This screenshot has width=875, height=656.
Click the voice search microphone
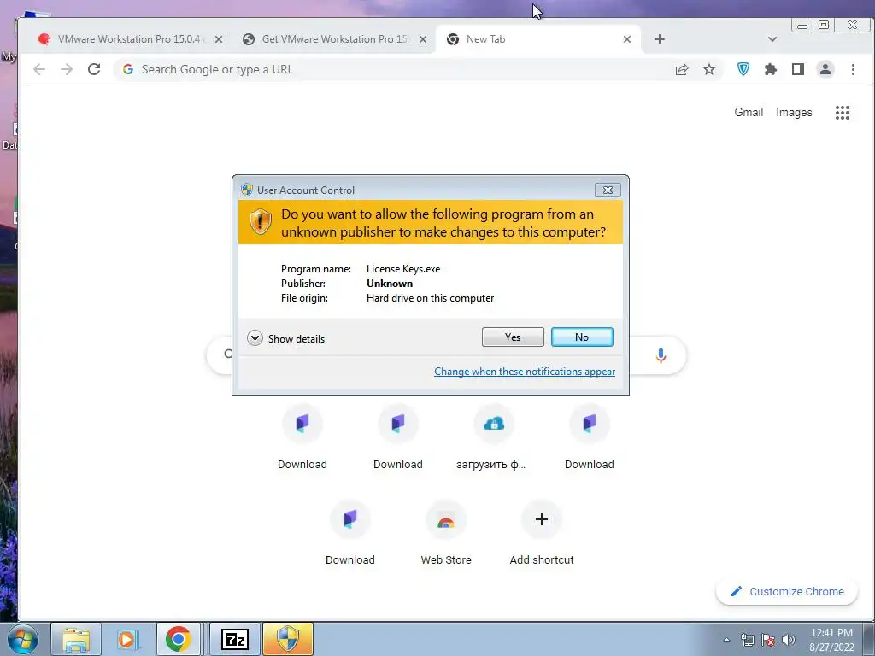pyautogui.click(x=661, y=355)
